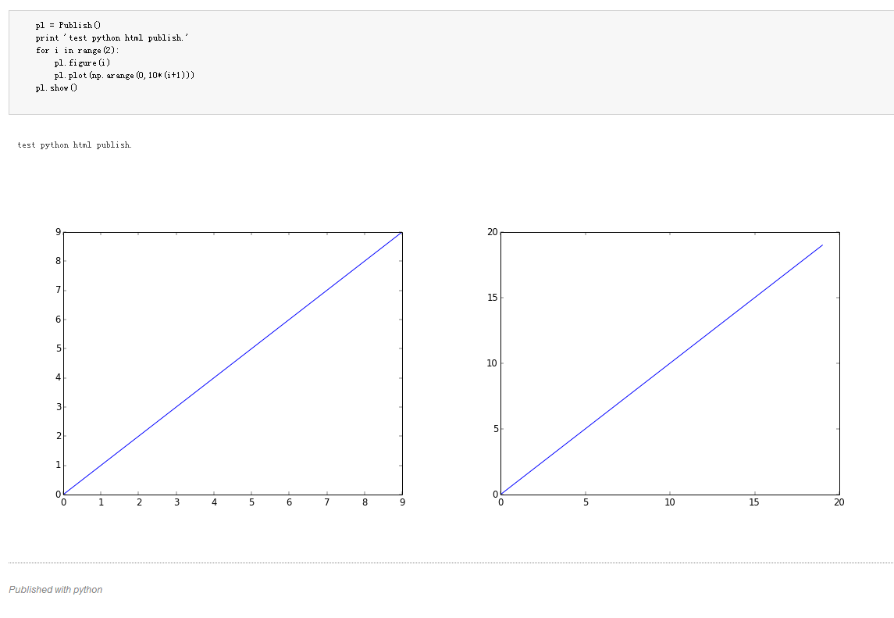Click the dotted horizontal divider line
The width and height of the screenshot is (894, 618).
(451, 563)
